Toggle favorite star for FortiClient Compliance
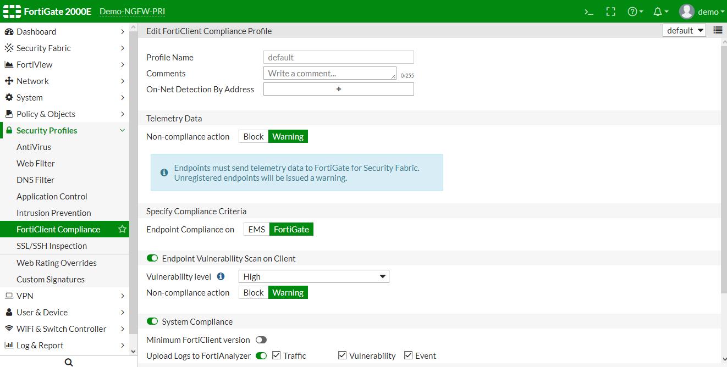This screenshot has width=727, height=367. (x=122, y=229)
